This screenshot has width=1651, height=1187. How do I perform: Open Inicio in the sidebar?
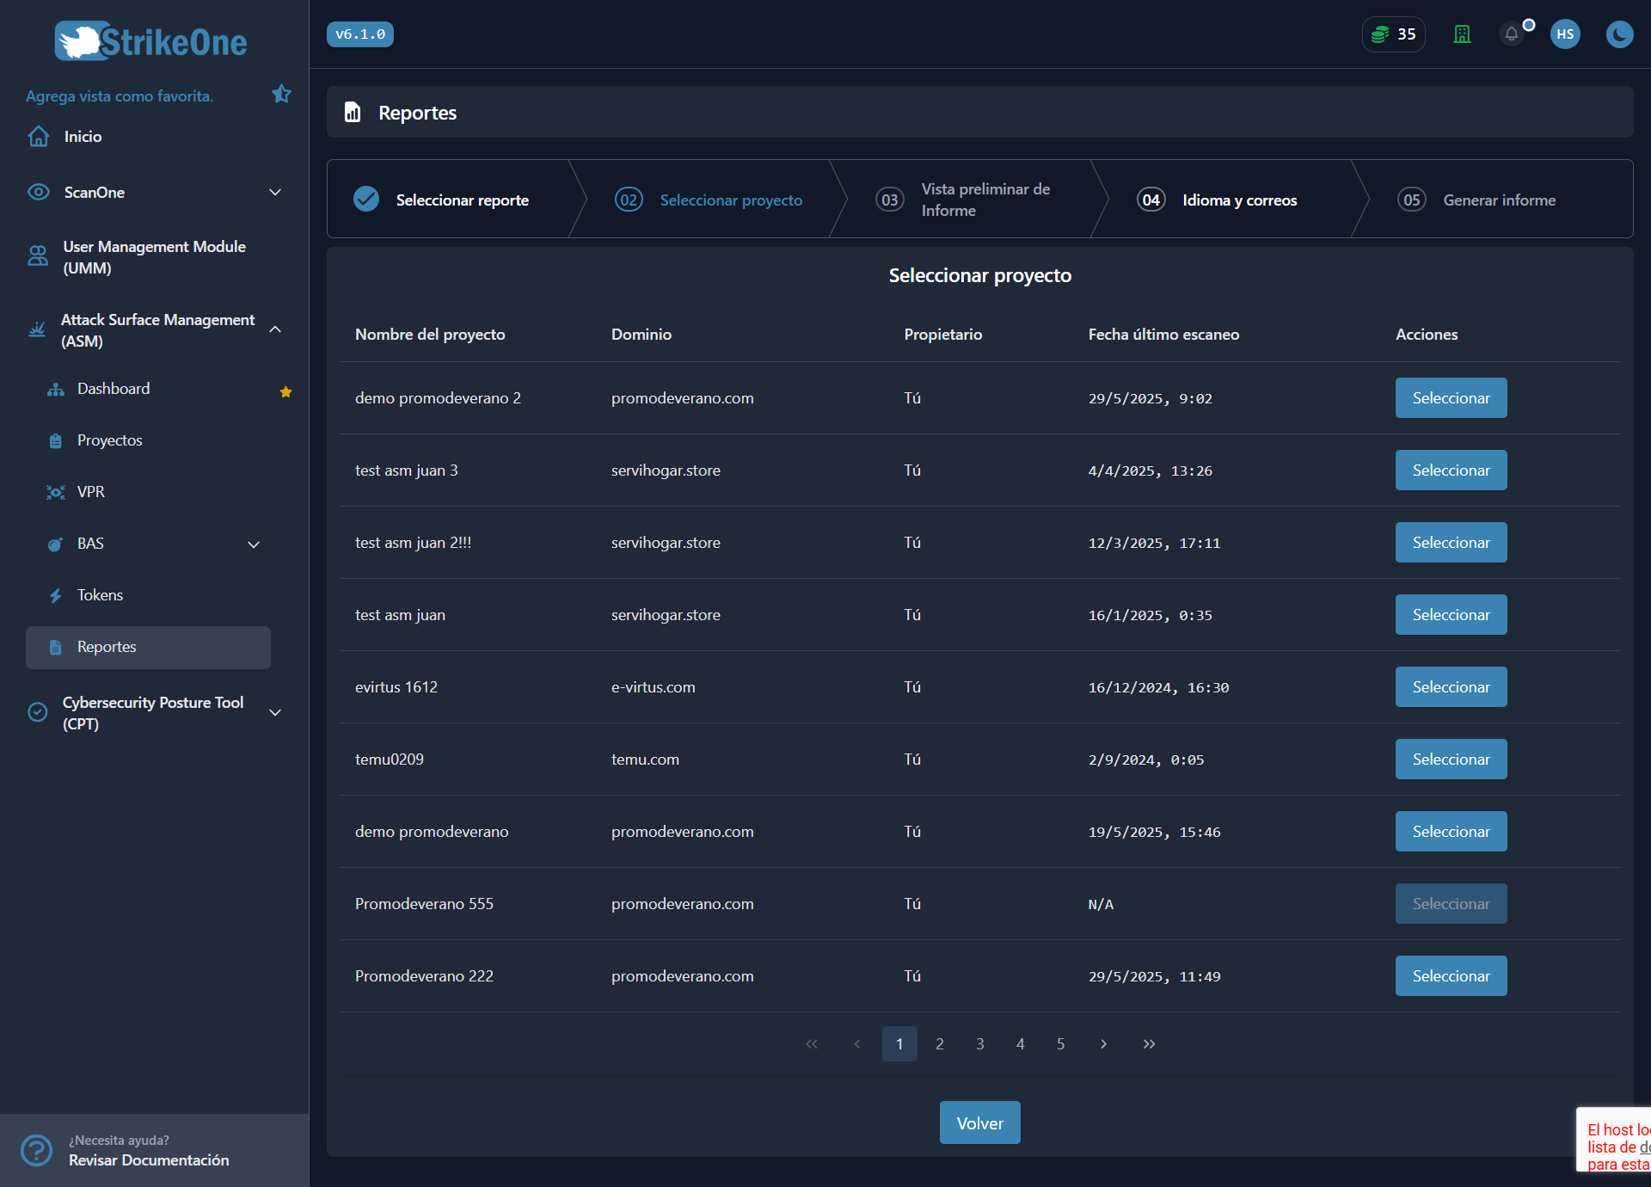[x=83, y=136]
